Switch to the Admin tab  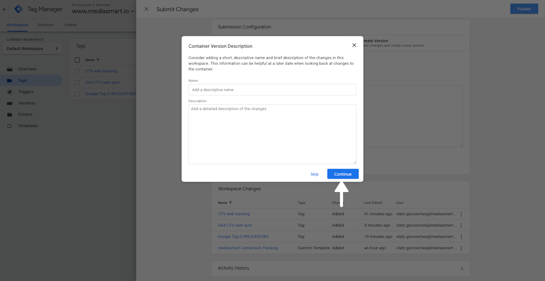click(x=70, y=25)
